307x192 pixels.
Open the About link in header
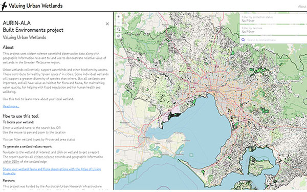tap(302, 7)
